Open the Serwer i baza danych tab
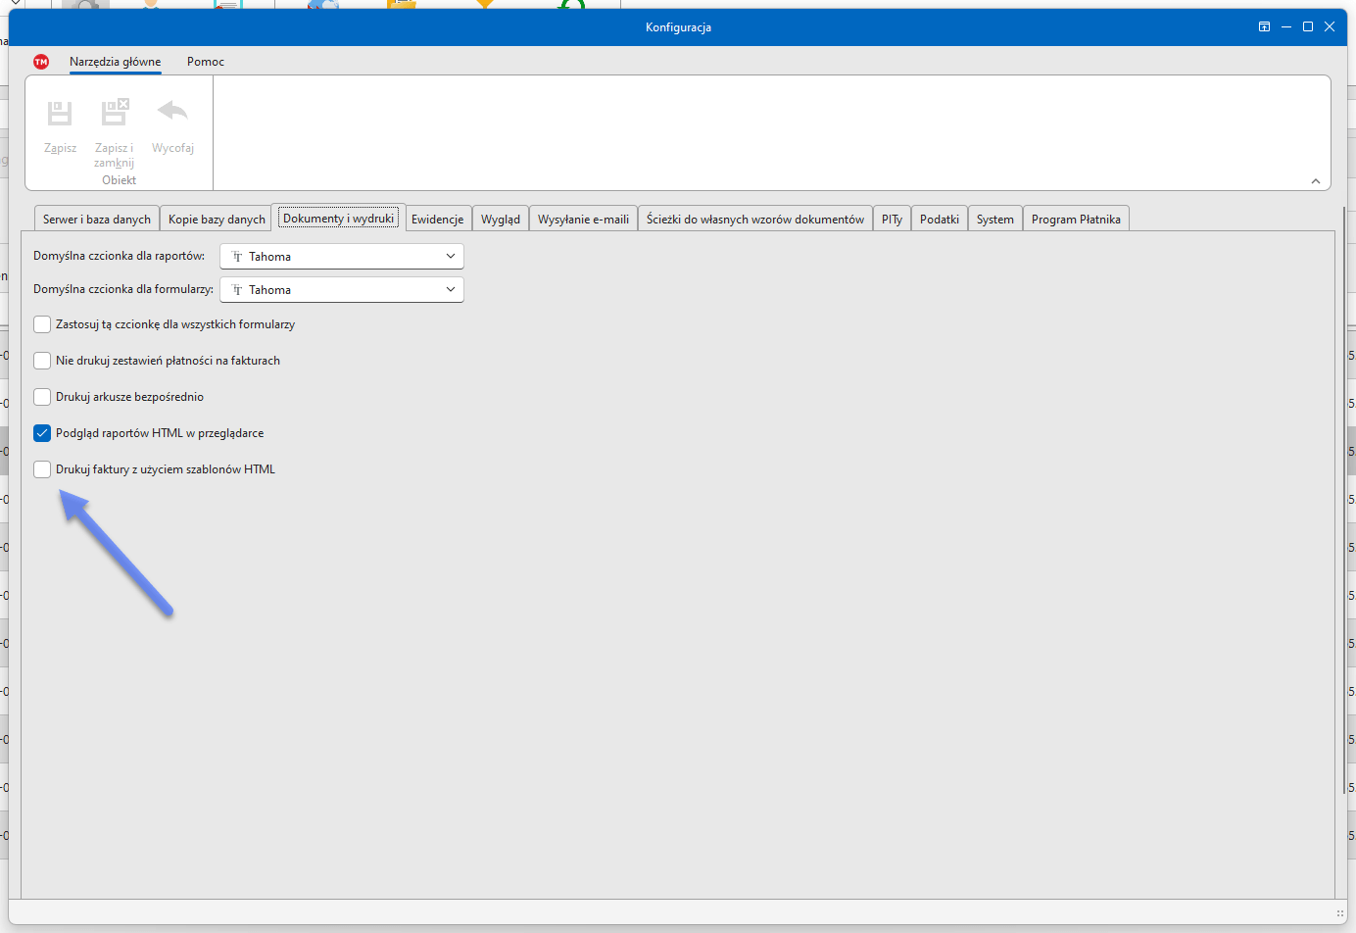This screenshot has height=933, width=1356. (96, 220)
